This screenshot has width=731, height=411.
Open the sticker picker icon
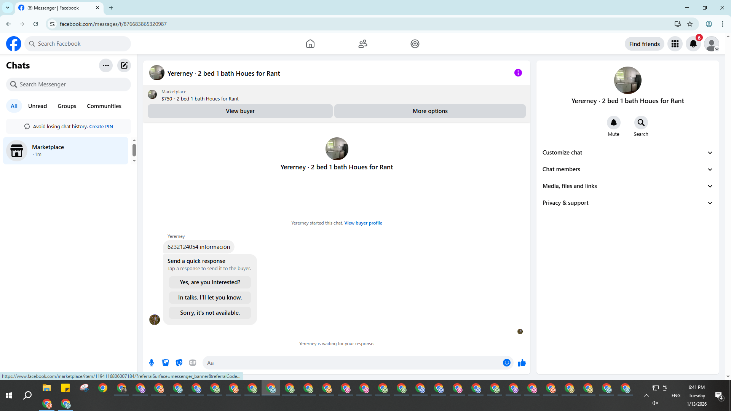[x=179, y=363]
